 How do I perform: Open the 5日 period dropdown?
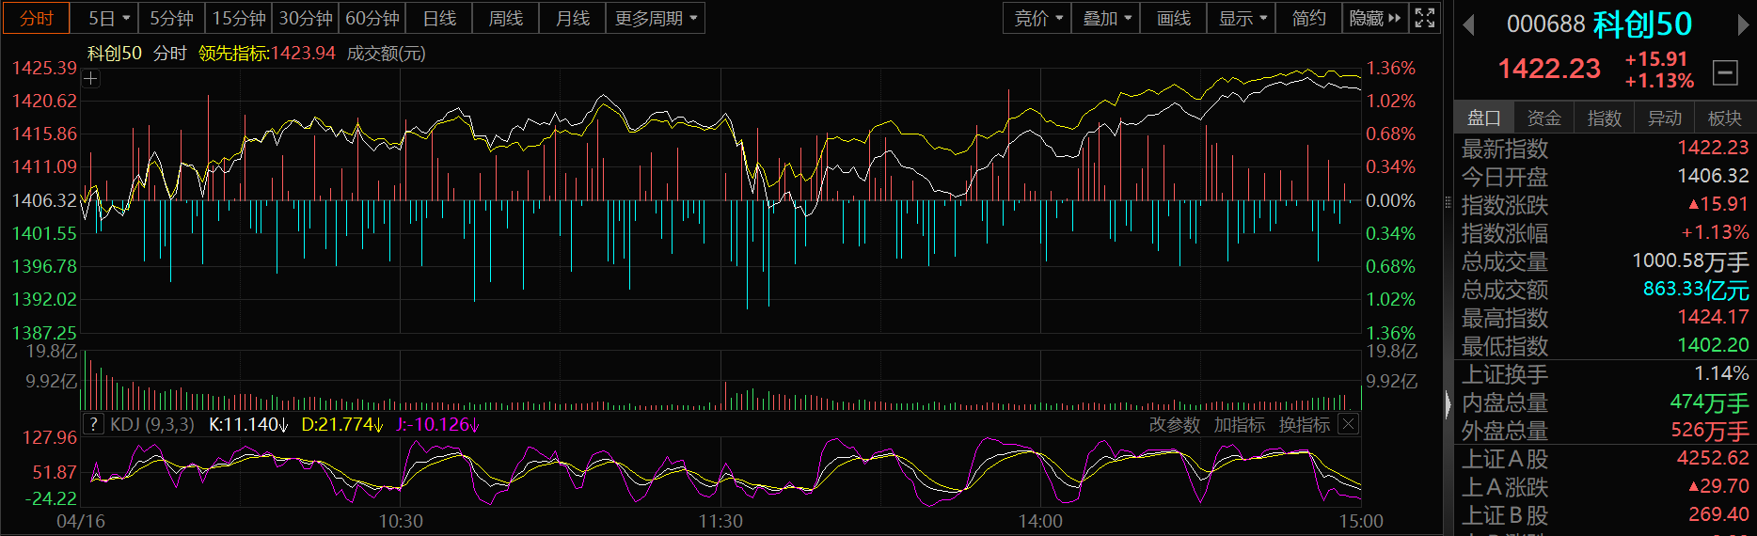[x=109, y=18]
